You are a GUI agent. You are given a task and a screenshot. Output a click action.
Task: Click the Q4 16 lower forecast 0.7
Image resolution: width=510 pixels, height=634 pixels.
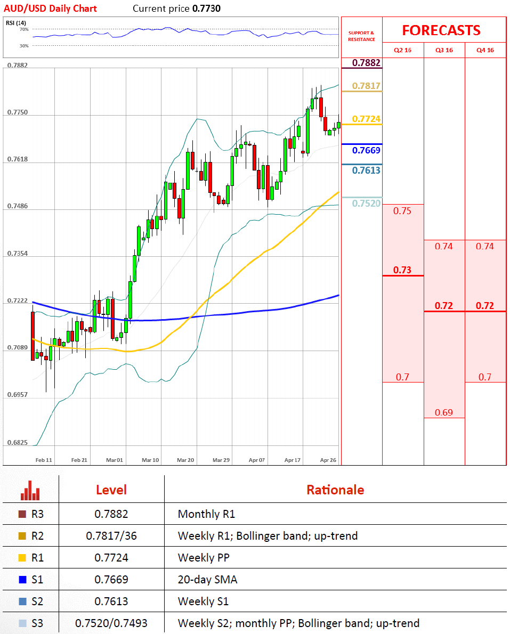485,377
